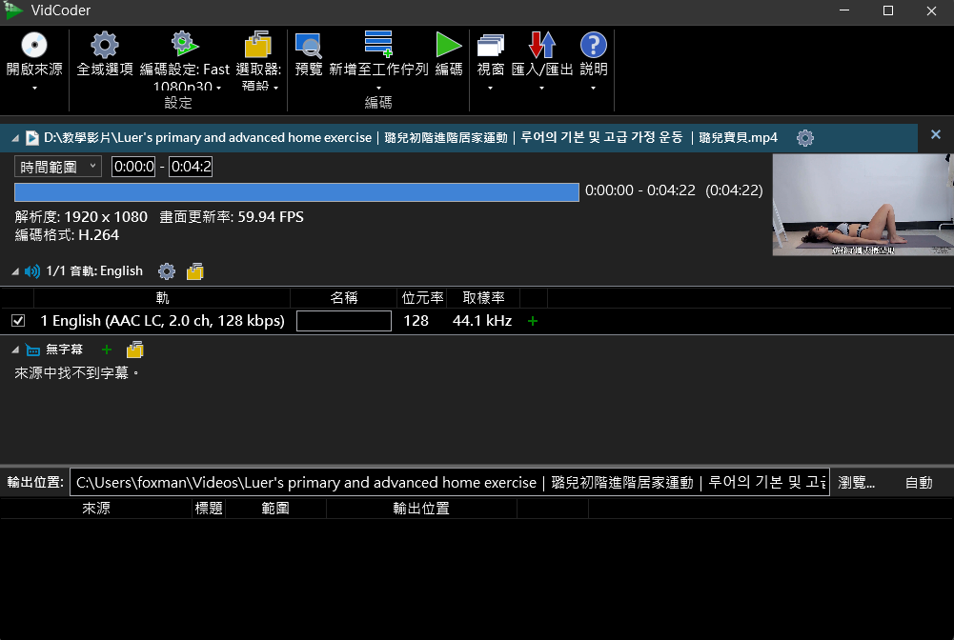Open the windows stack icon
Viewport: 954px width, 640px height.
[x=491, y=46]
